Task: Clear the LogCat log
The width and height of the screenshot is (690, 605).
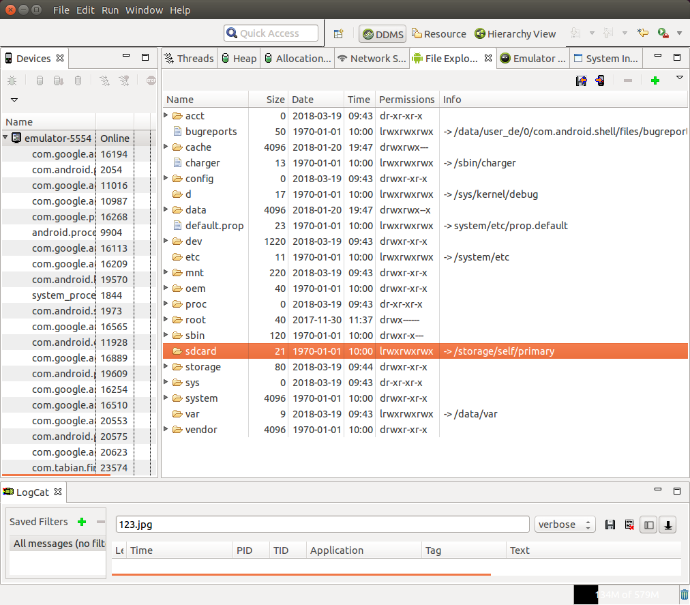Action: (x=629, y=525)
